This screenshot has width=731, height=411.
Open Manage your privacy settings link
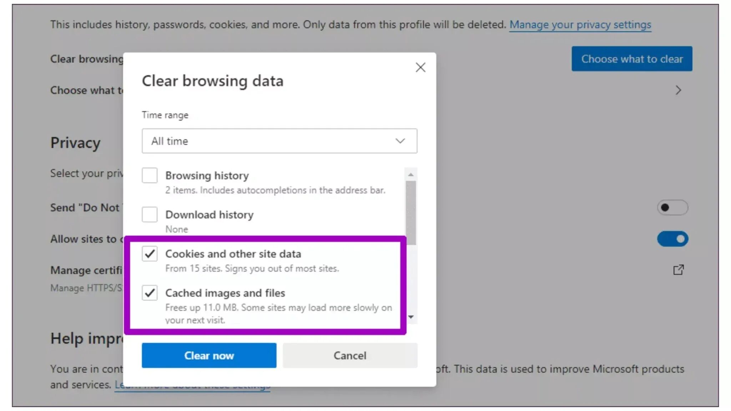click(x=580, y=25)
